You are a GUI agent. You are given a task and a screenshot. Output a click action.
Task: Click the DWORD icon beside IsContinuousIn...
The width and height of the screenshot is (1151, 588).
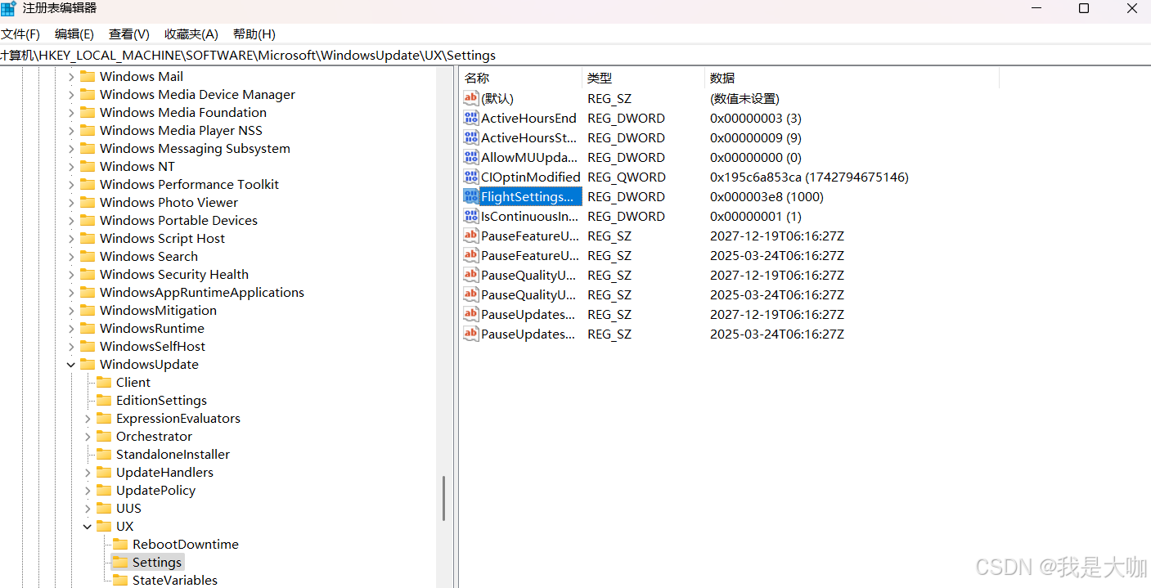tap(470, 216)
